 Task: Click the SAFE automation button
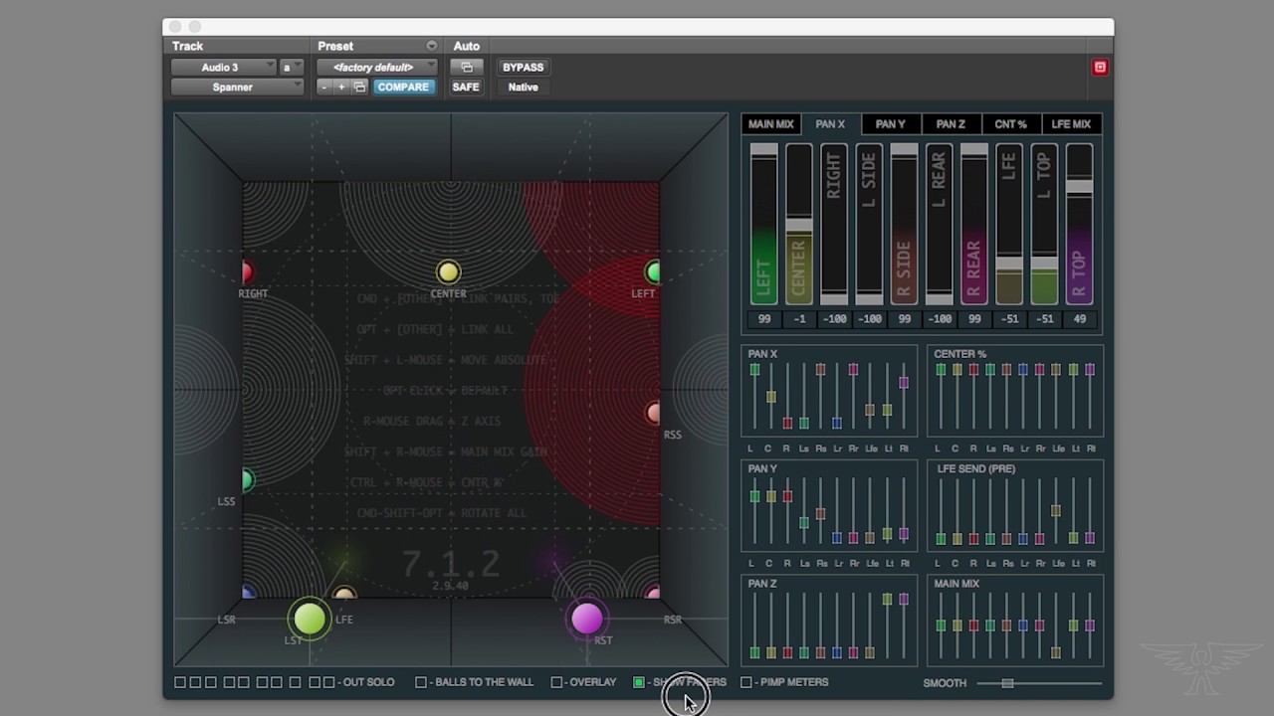tap(466, 88)
